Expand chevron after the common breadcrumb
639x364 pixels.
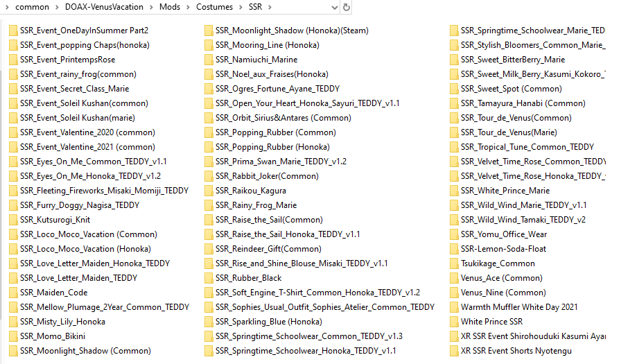(x=57, y=7)
